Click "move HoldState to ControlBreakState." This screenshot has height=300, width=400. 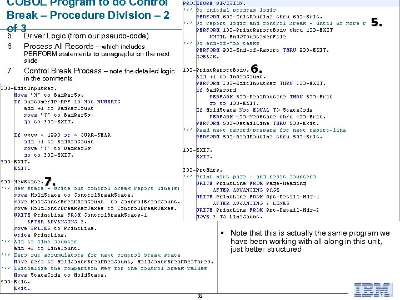click(74, 195)
